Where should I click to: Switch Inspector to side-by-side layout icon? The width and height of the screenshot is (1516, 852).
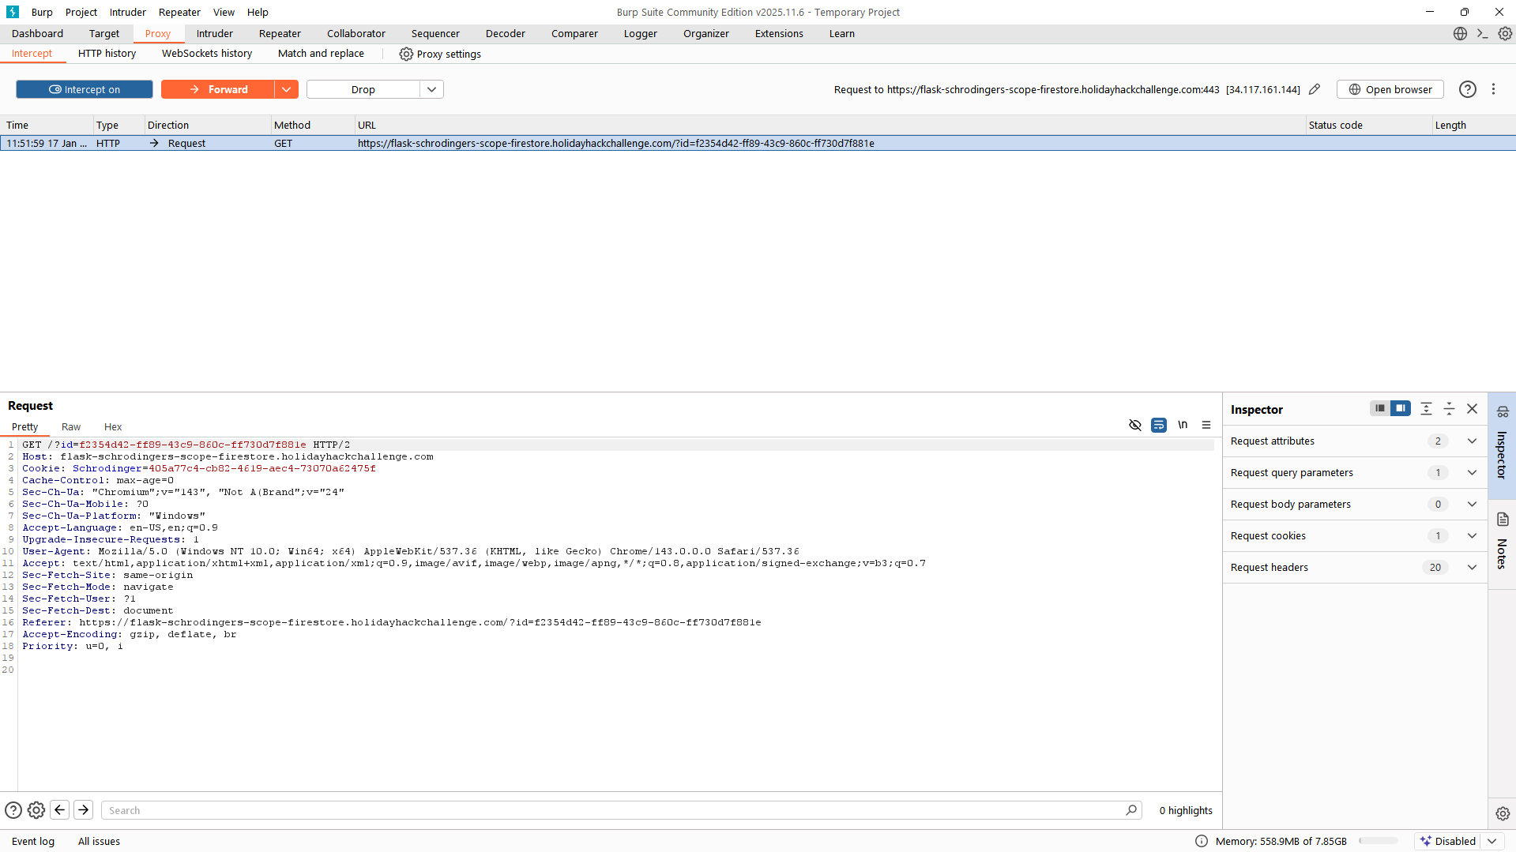tap(1400, 408)
